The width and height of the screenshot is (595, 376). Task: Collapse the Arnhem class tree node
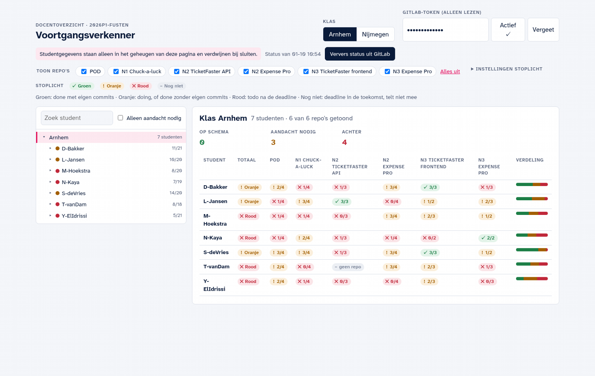click(44, 137)
